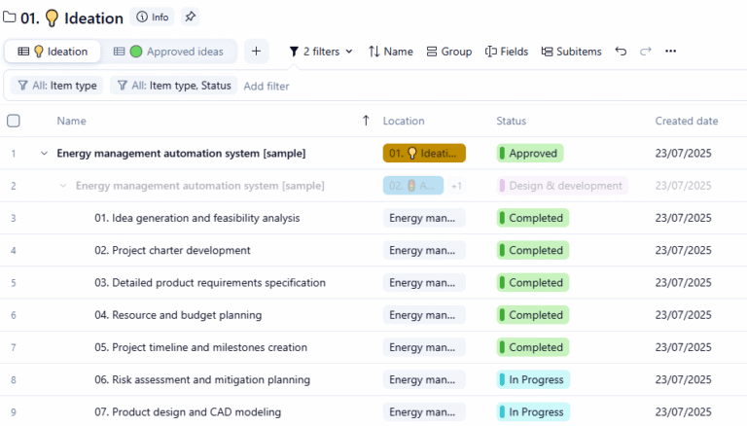Change Completed status of 05. Project timeline
This screenshot has height=426, width=747.
coord(533,347)
